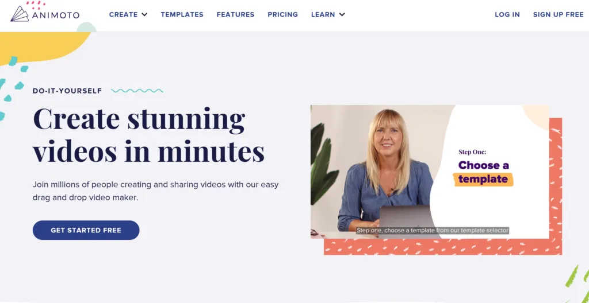Click SIGN UP FREE link
This screenshot has width=589, height=303.
558,14
